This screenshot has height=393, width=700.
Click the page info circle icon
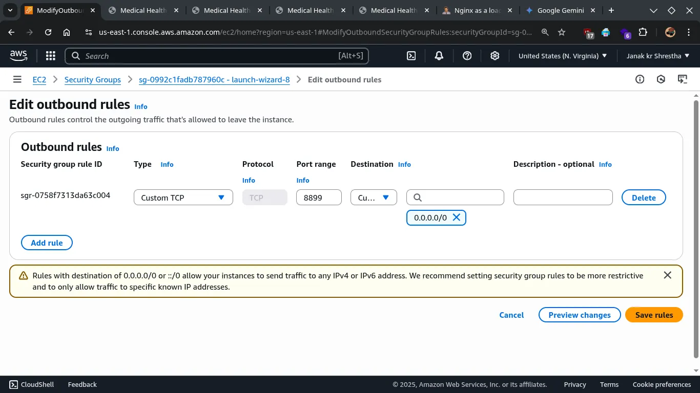640,79
